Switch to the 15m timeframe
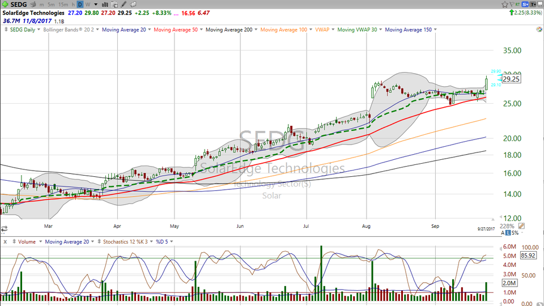 (63, 5)
